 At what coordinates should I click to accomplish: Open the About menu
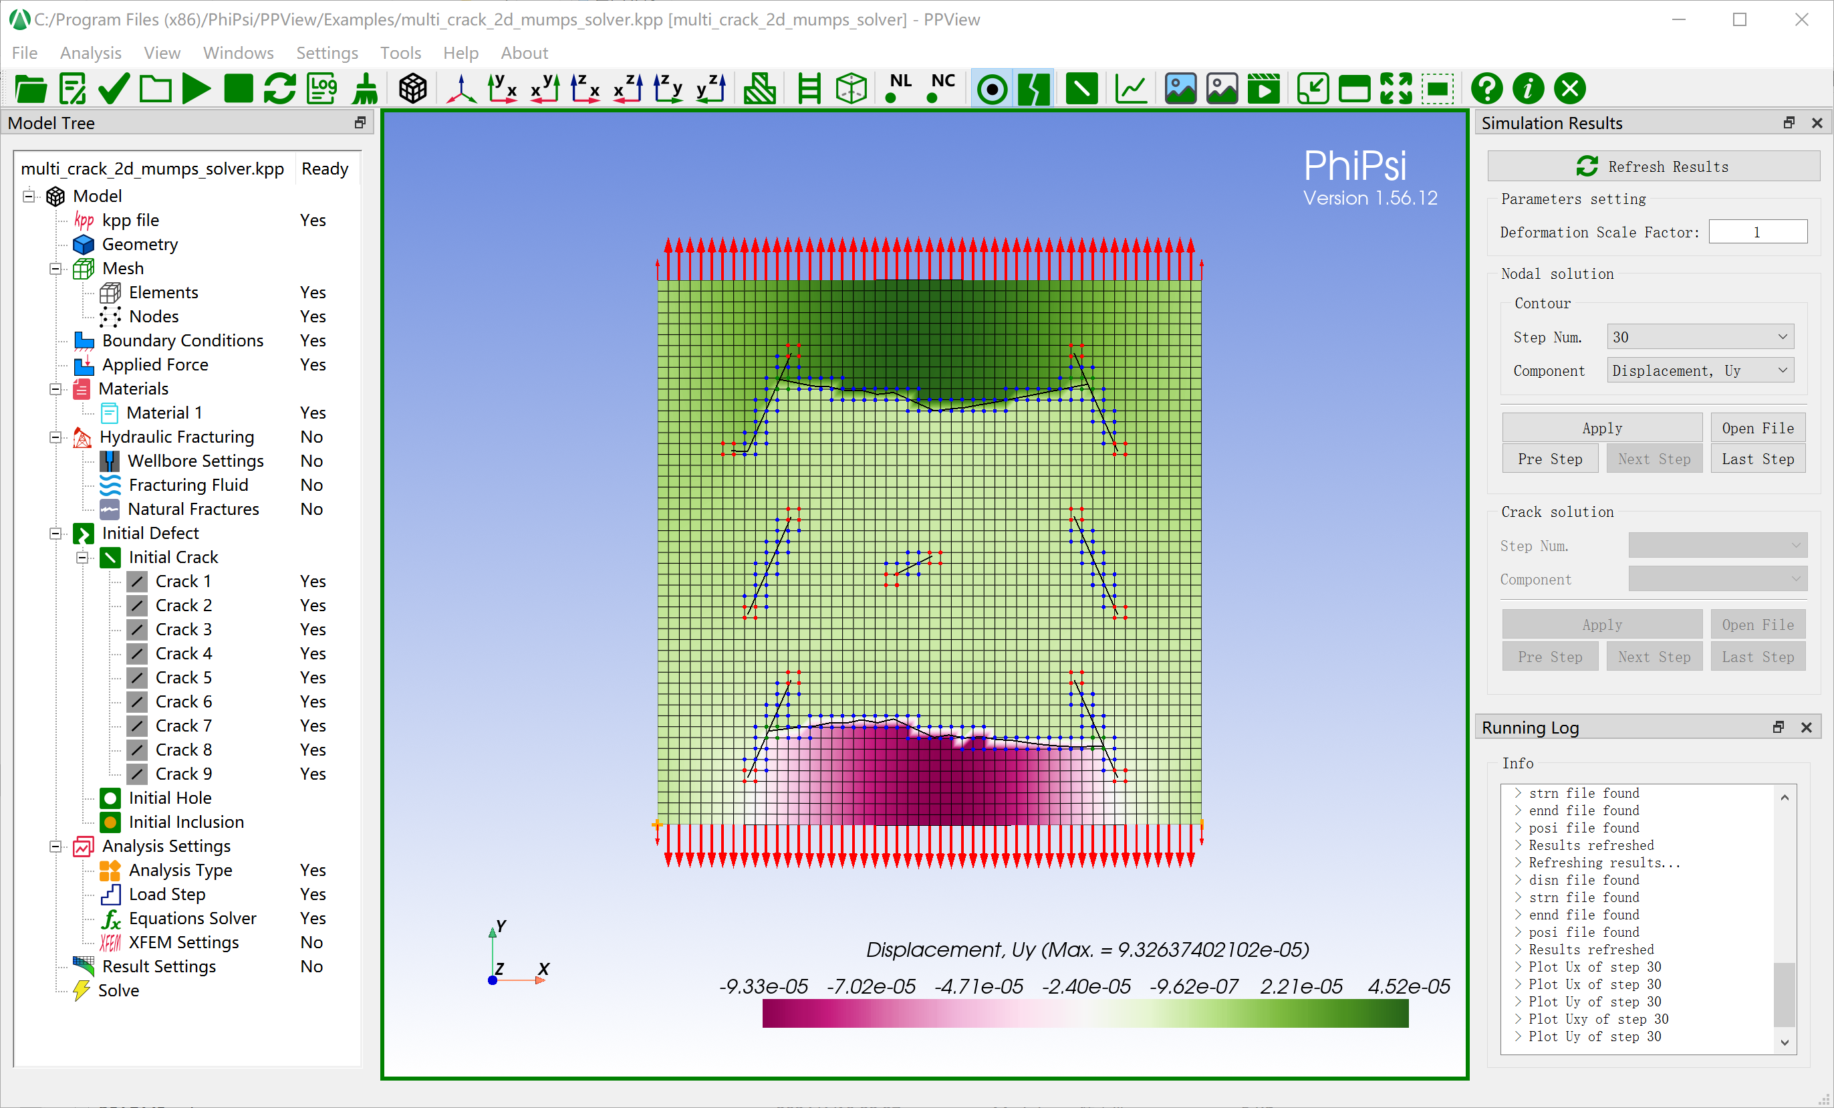tap(524, 53)
